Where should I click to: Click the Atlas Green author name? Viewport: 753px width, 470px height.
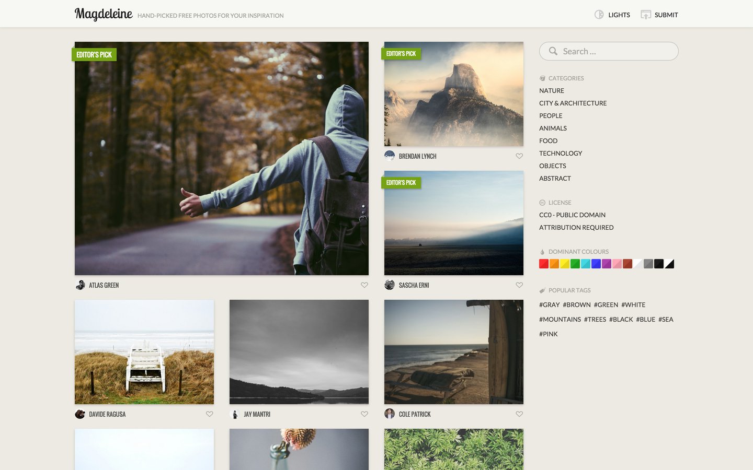click(104, 285)
